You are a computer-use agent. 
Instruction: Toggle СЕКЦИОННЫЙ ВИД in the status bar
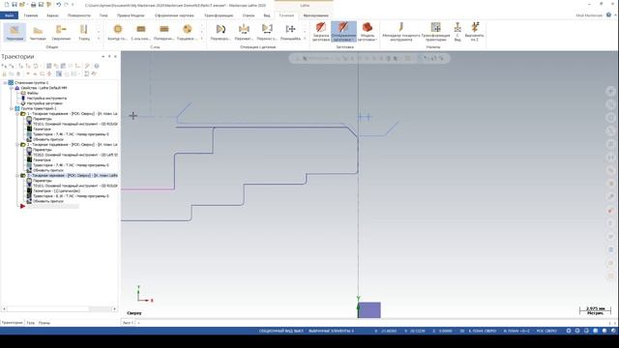(281, 331)
